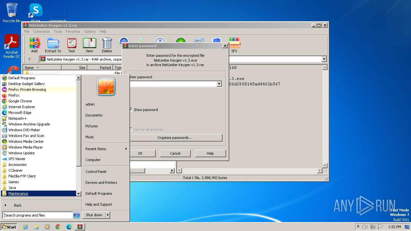Click programs list scroll-up arrow
411x231 pixels.
(78, 78)
